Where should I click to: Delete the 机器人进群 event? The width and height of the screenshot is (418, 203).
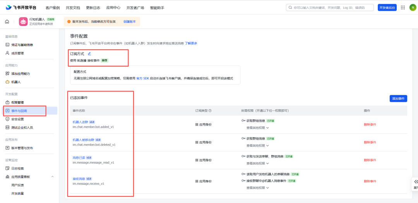370,124
